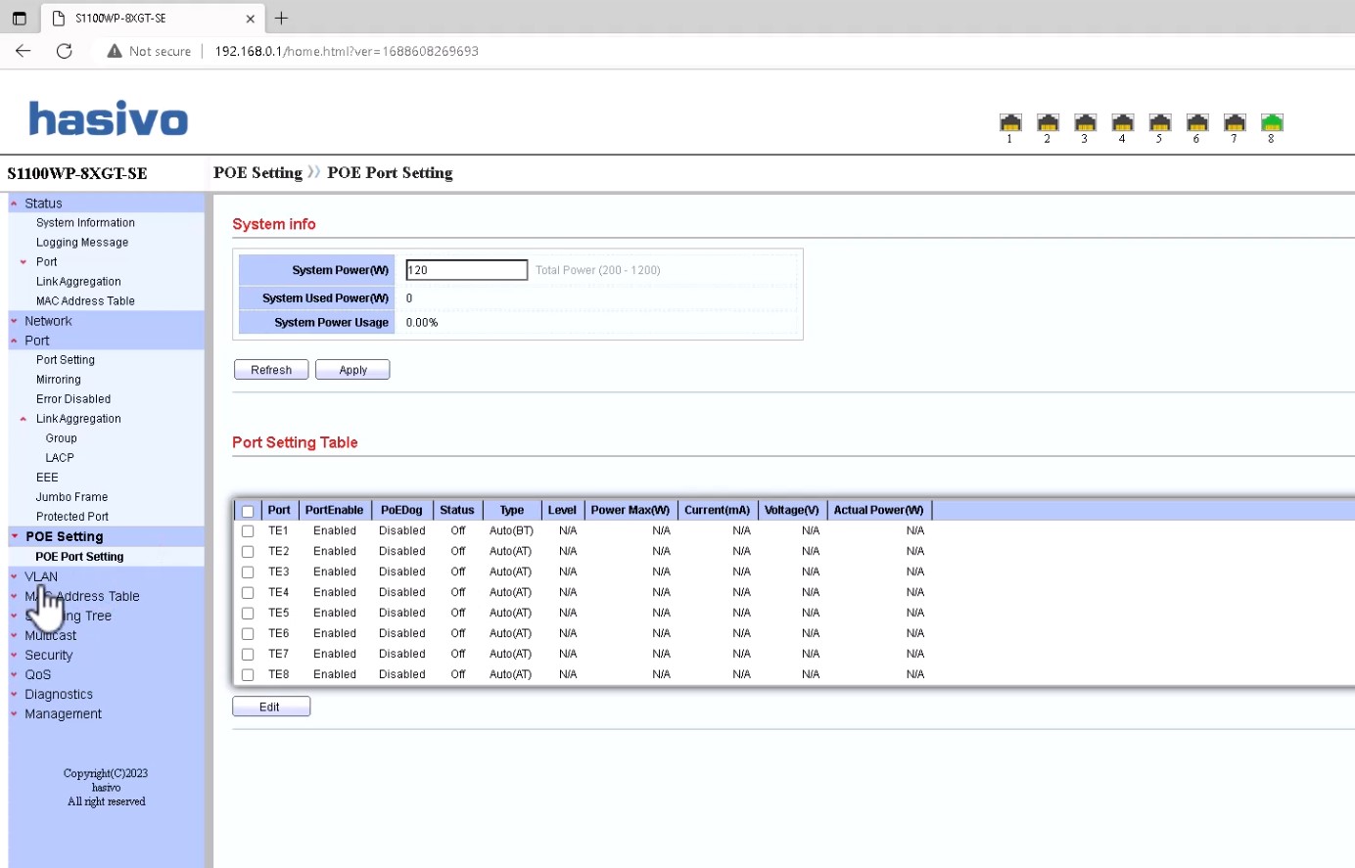Click the port 1 status icon
The height and width of the screenshot is (868, 1355).
point(1010,123)
